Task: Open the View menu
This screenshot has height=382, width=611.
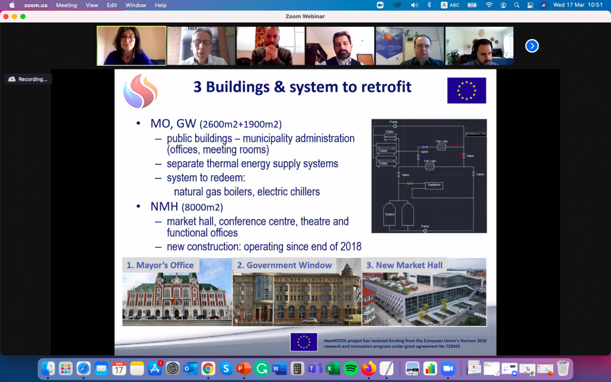Action: [x=92, y=5]
